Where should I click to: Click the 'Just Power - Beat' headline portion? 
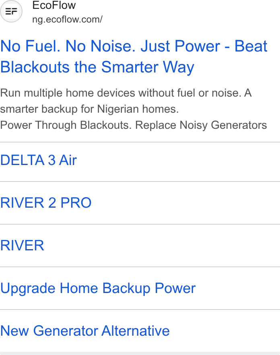coord(204,46)
